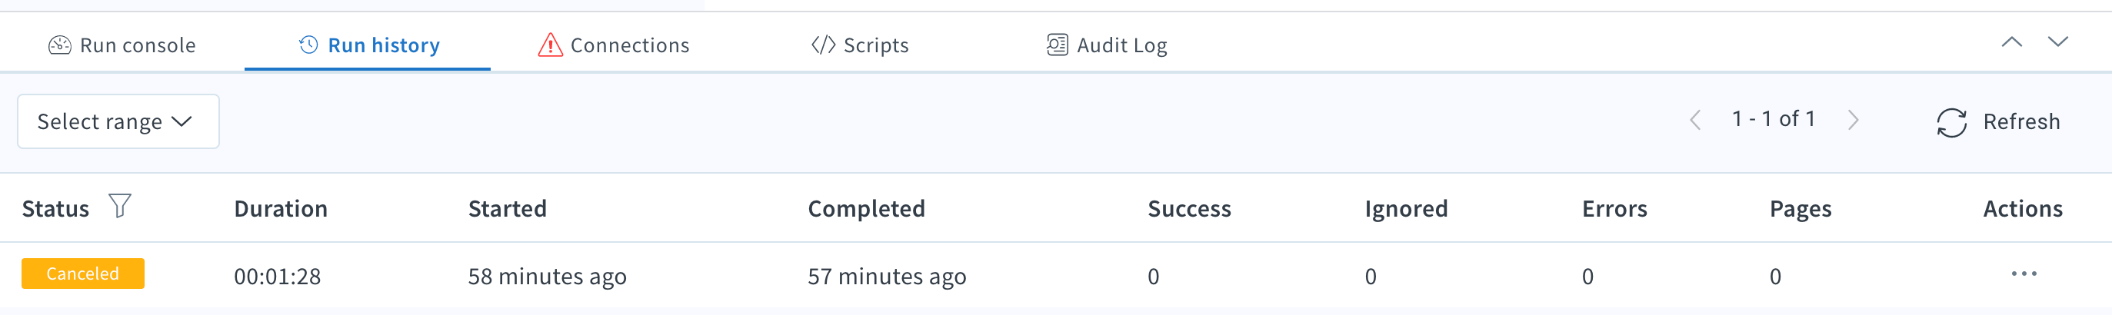Go to the next page of results

click(x=1853, y=121)
